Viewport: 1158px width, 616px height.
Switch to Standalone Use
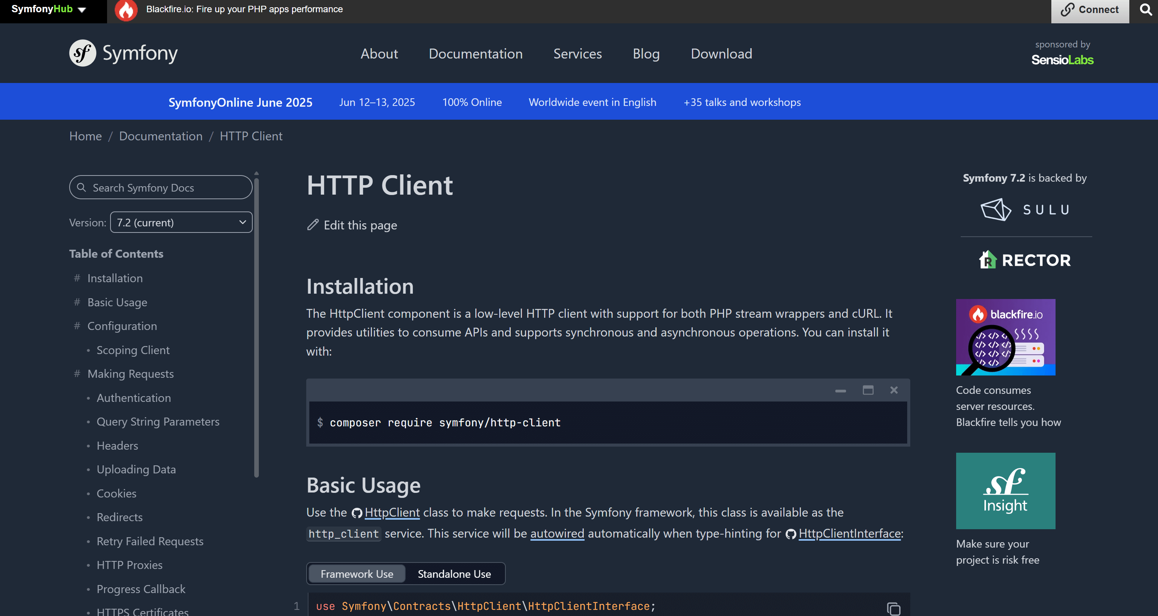coord(454,574)
